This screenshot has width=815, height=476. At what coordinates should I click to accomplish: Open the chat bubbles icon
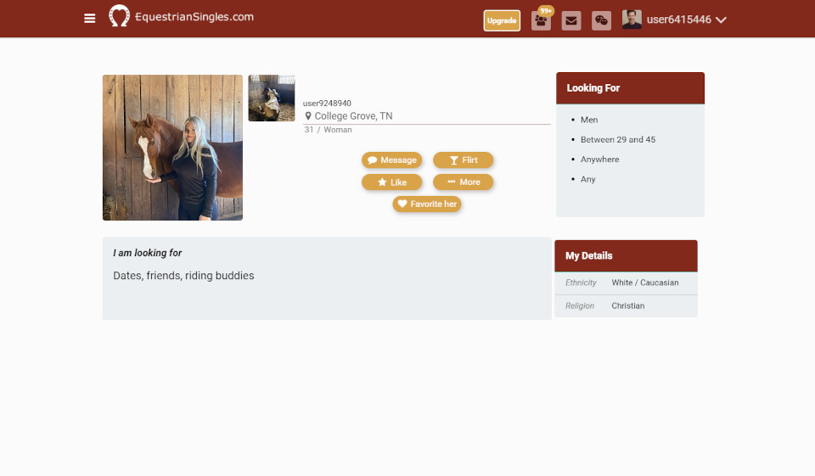pyautogui.click(x=601, y=20)
